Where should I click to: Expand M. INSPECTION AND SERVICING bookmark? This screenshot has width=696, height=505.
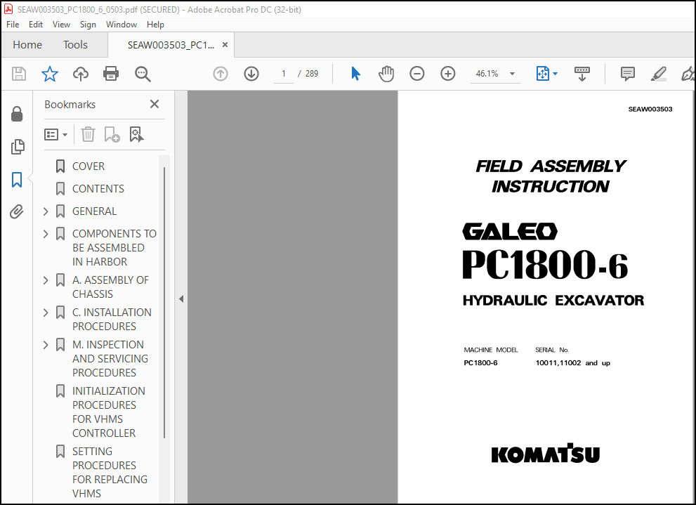coord(45,345)
